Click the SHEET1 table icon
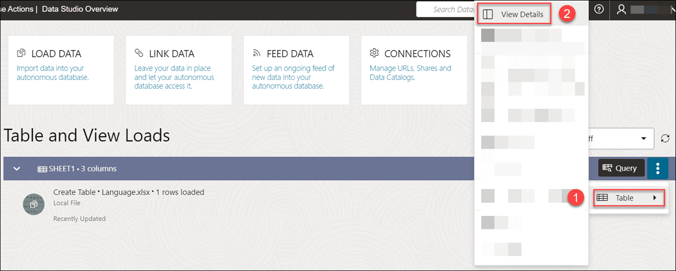 [x=42, y=169]
